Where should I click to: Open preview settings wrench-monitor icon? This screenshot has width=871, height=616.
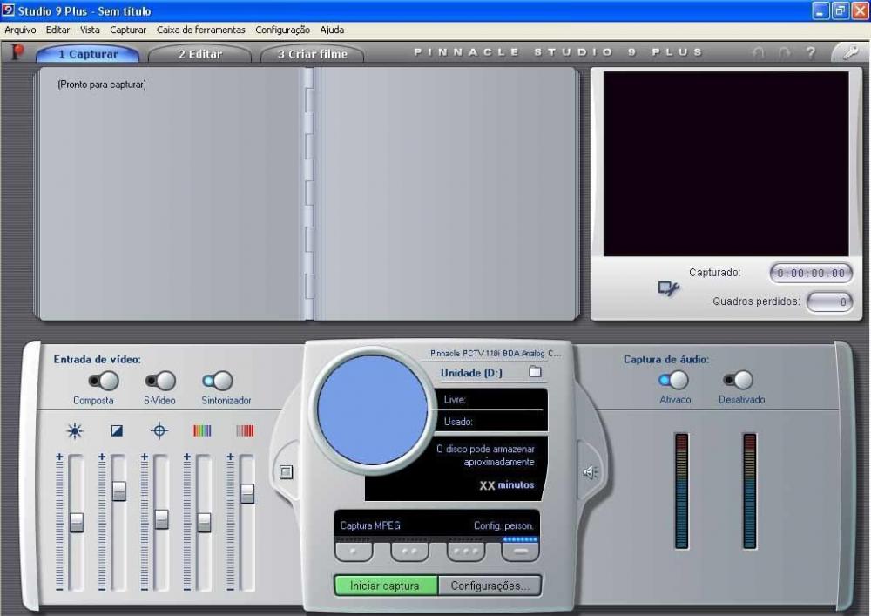coord(668,288)
